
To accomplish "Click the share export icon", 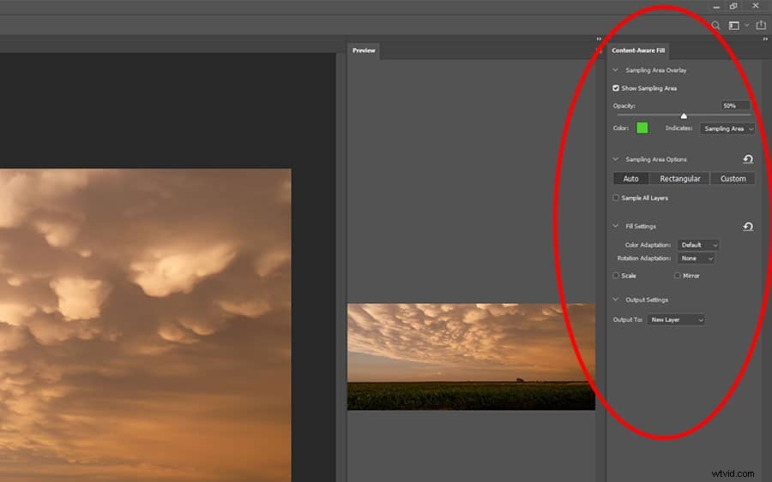I will (761, 25).
